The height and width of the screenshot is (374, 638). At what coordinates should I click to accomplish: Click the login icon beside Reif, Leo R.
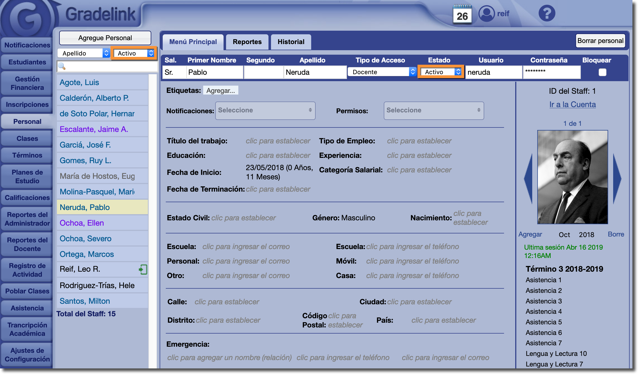tap(143, 269)
